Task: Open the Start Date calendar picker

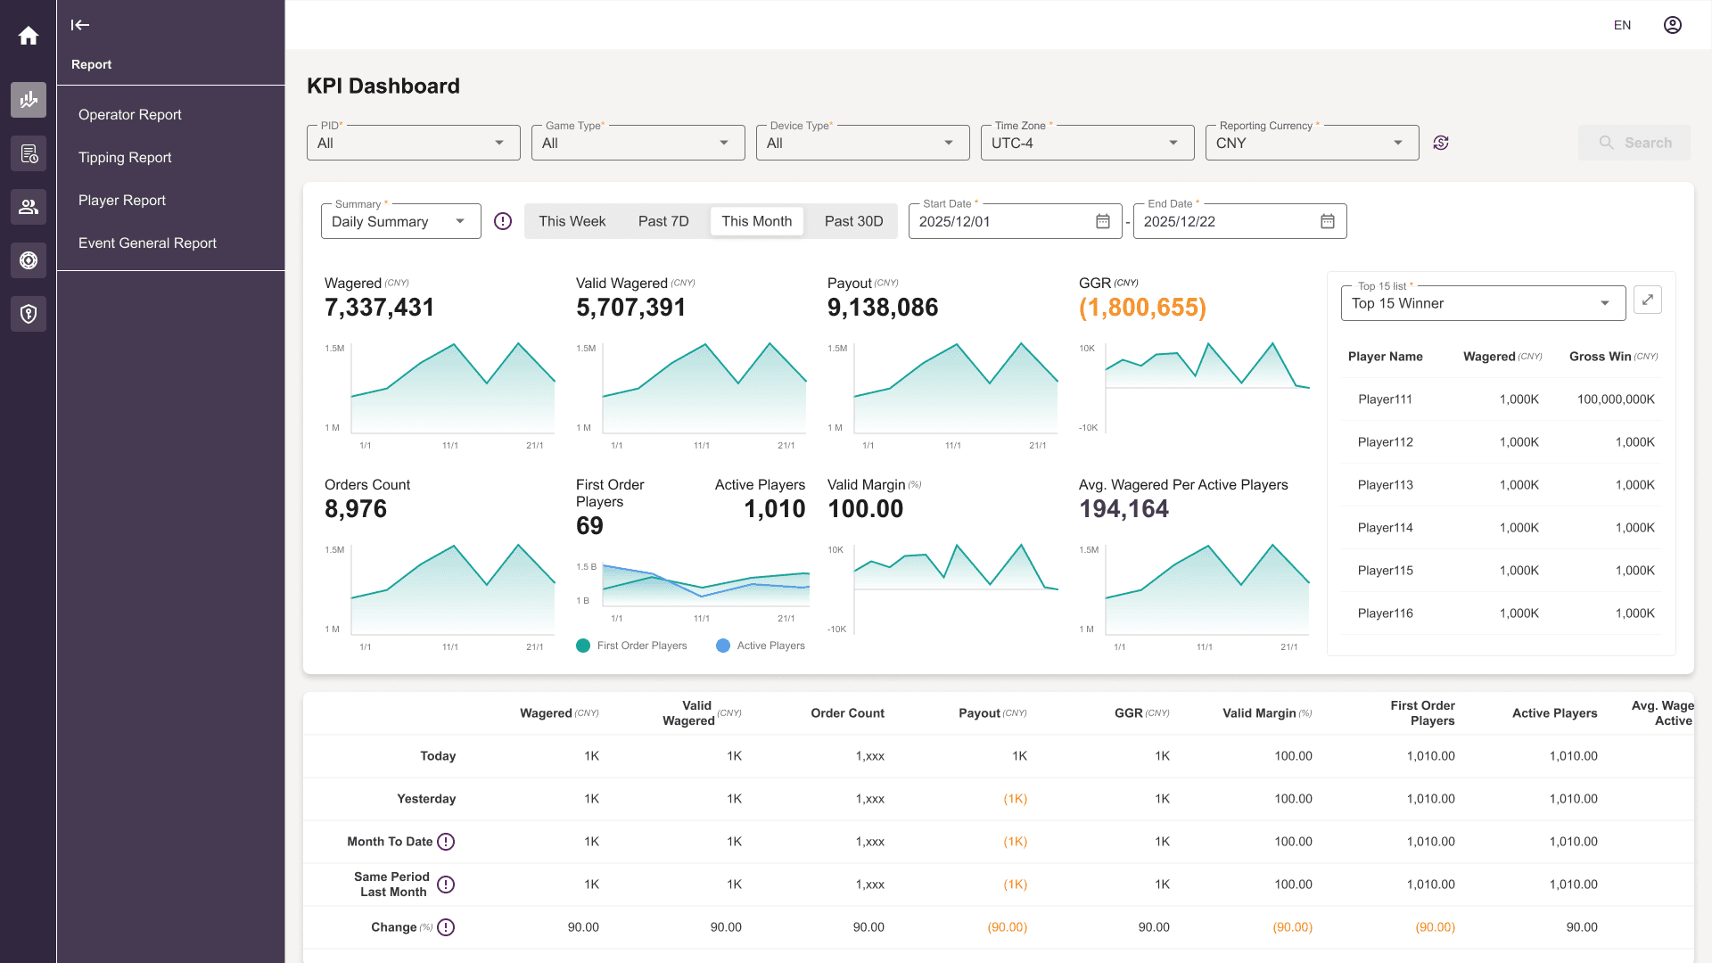Action: pyautogui.click(x=1103, y=221)
